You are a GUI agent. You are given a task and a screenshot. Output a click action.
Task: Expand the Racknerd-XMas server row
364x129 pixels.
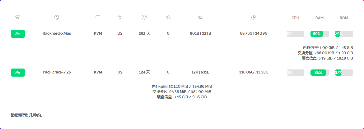coord(182,34)
